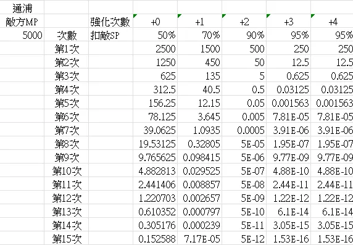Click the 第3次 row label

pyautogui.click(x=67, y=75)
